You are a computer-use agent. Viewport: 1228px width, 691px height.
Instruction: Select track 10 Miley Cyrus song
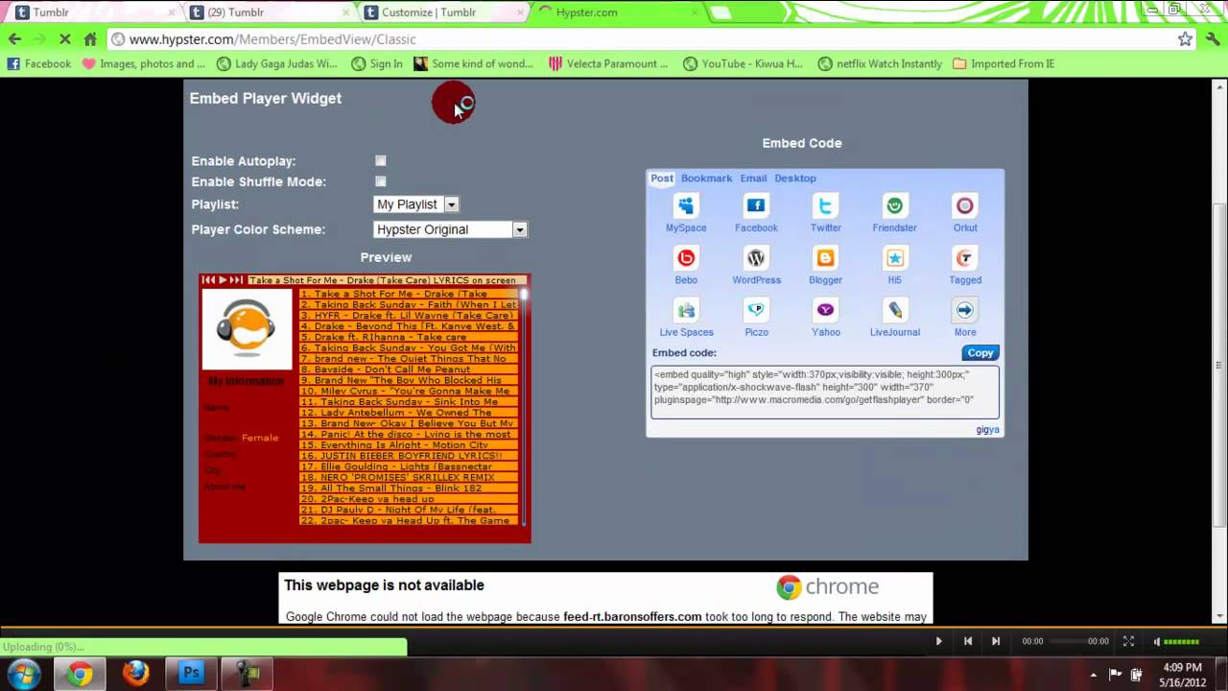click(x=409, y=391)
